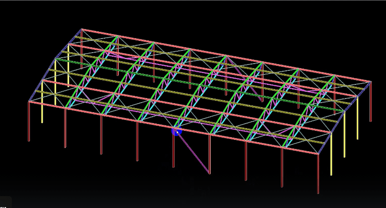The height and width of the screenshot is (208, 386).
Task: Click the back-left top corner node of the roof
Action: click(81, 29)
